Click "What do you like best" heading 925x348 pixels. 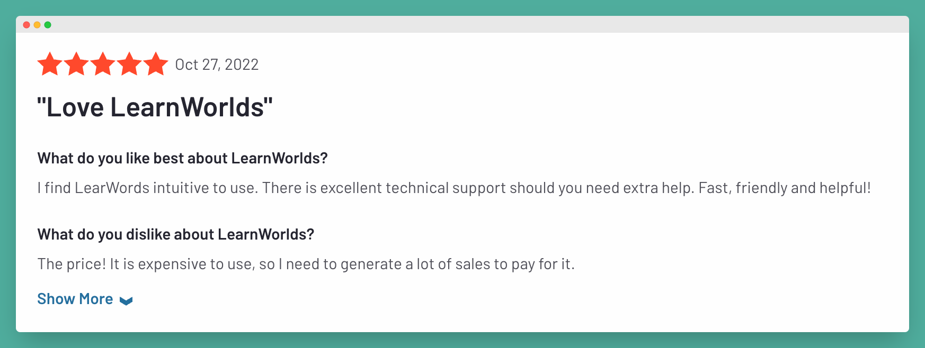click(x=183, y=158)
